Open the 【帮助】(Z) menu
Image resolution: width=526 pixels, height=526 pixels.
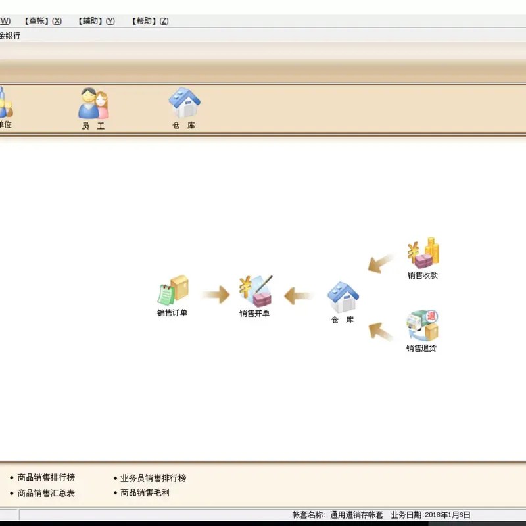(150, 21)
